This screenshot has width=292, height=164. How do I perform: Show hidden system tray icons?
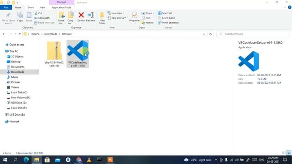pos(216,160)
